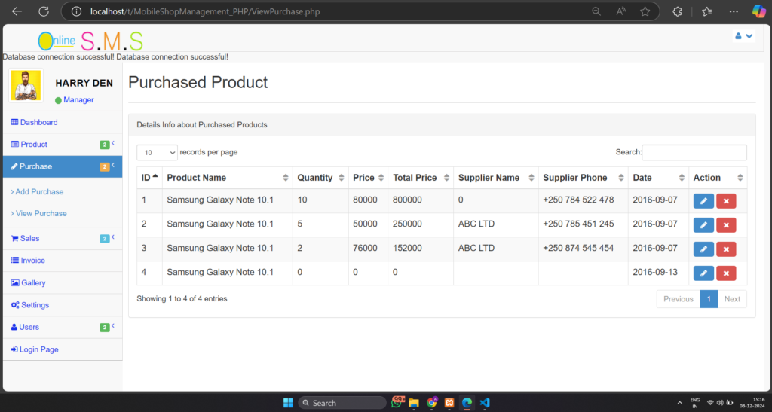
Task: Sort table by Quantity column
Action: click(320, 178)
